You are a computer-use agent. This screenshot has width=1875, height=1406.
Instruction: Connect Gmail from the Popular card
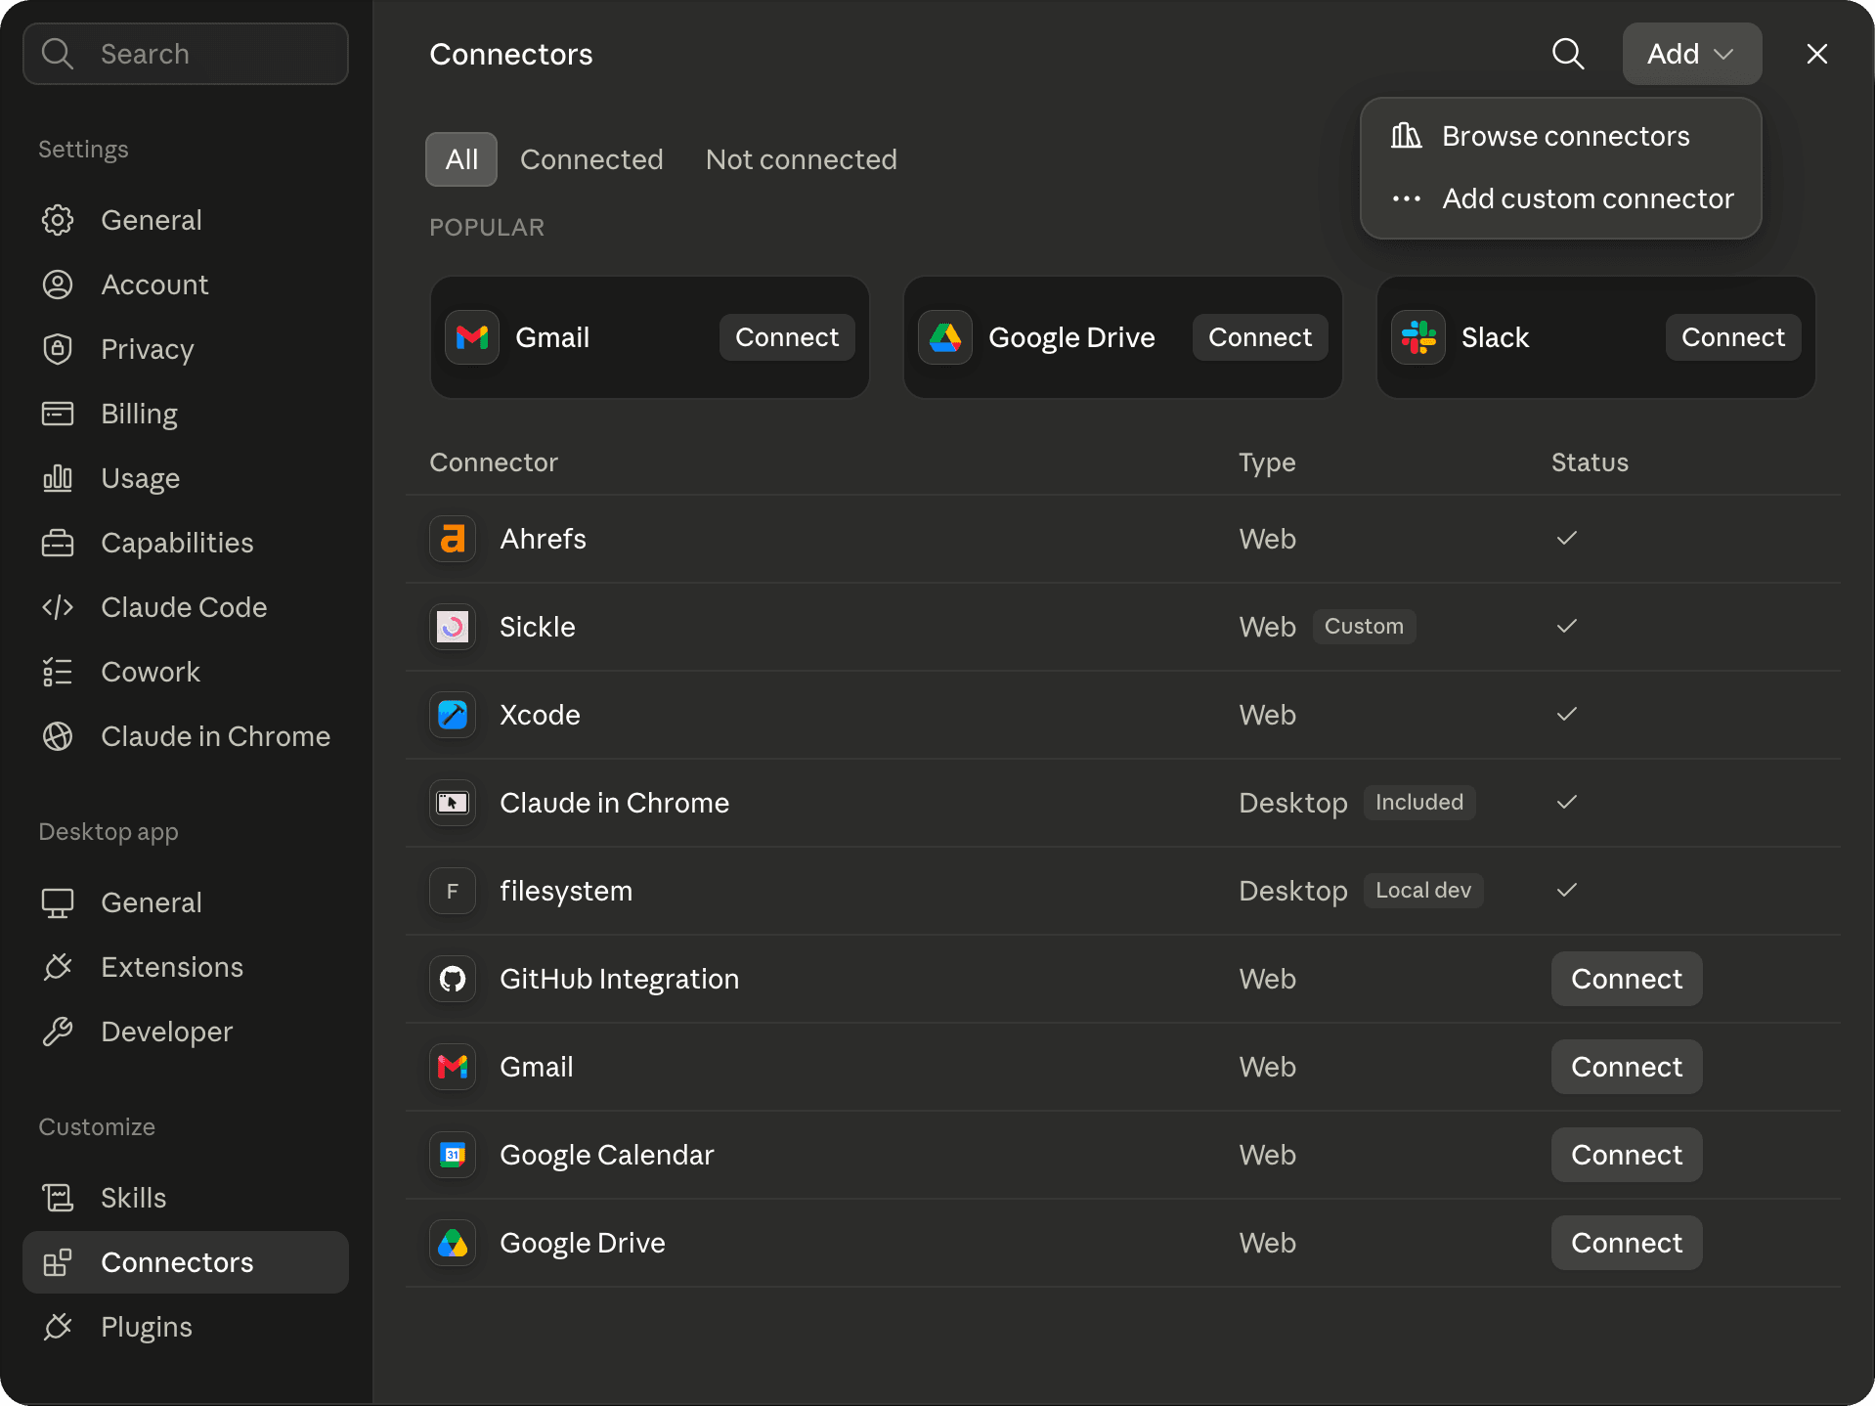(x=787, y=337)
